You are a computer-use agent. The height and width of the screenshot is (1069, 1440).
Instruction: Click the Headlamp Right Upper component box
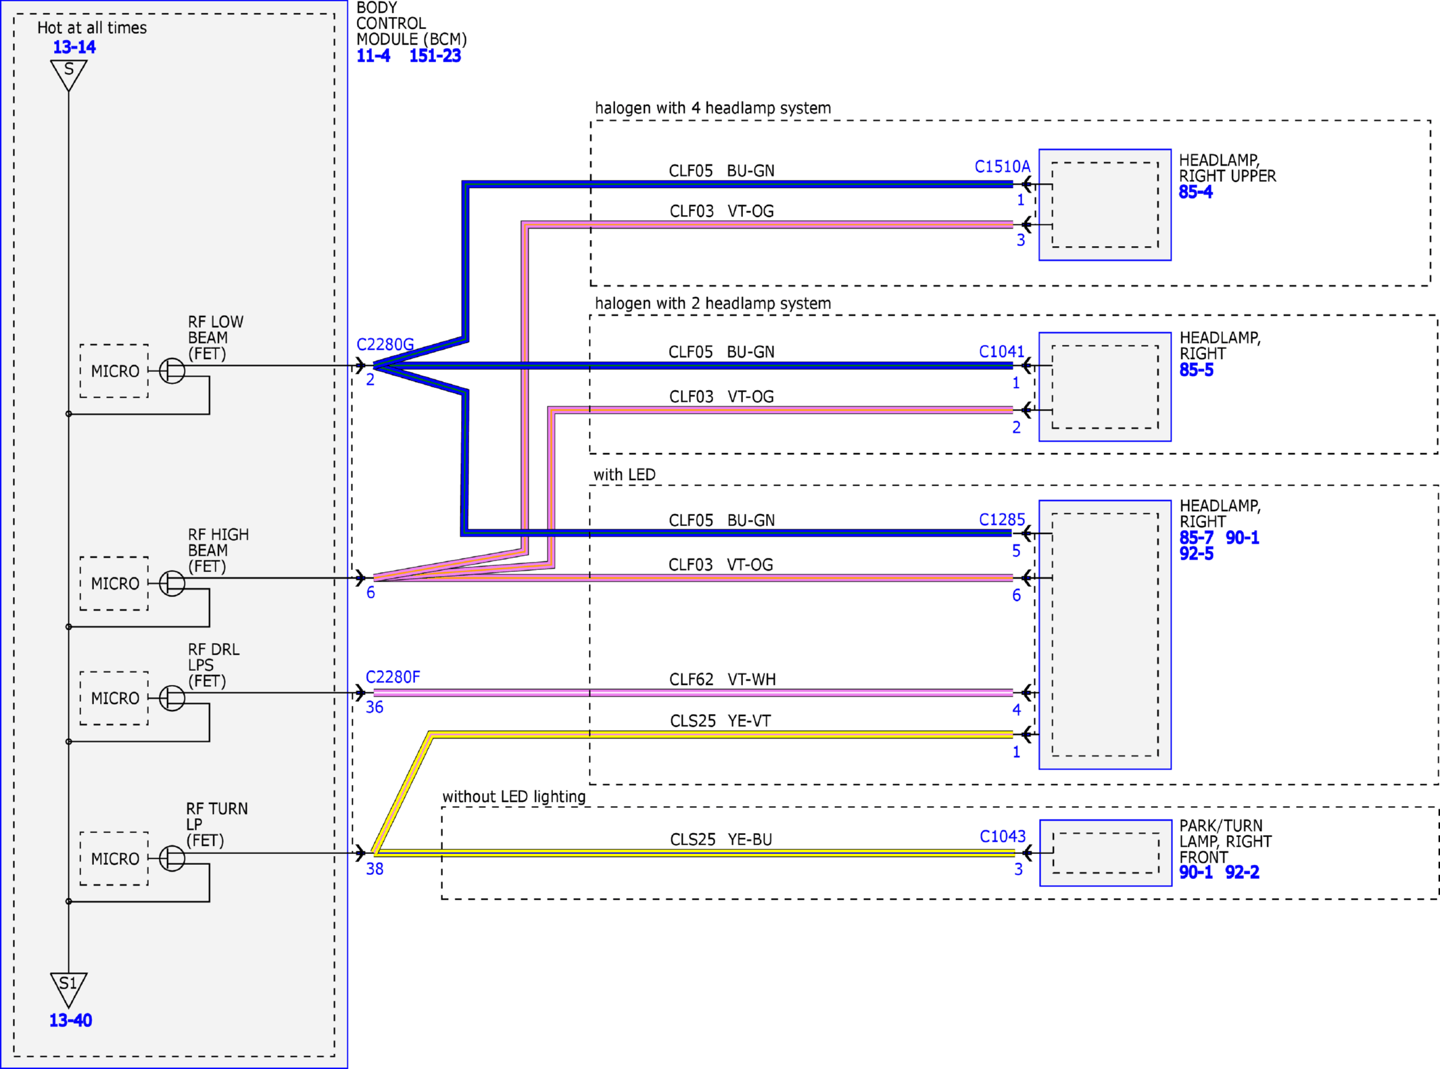point(1105,204)
